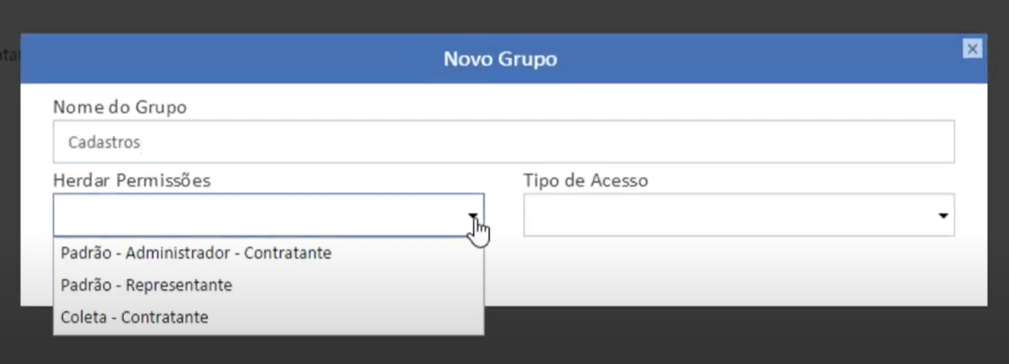Screen dimensions: 1009x364
Task: Click the Nome do Grupo label
Action: (x=120, y=107)
